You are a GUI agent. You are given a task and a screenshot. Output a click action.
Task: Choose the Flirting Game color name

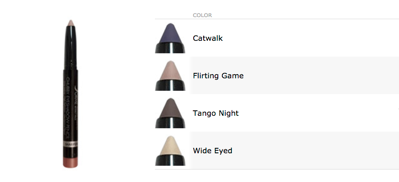pos(218,76)
